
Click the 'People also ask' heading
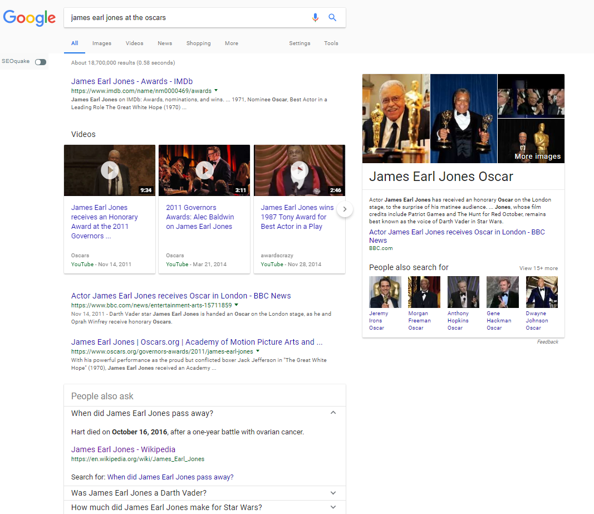click(x=102, y=396)
